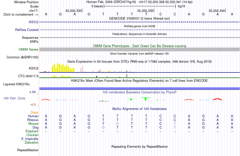The width and height of the screenshot is (240, 156).
Task: Click the Window Position label
Action: (x=26, y=2)
